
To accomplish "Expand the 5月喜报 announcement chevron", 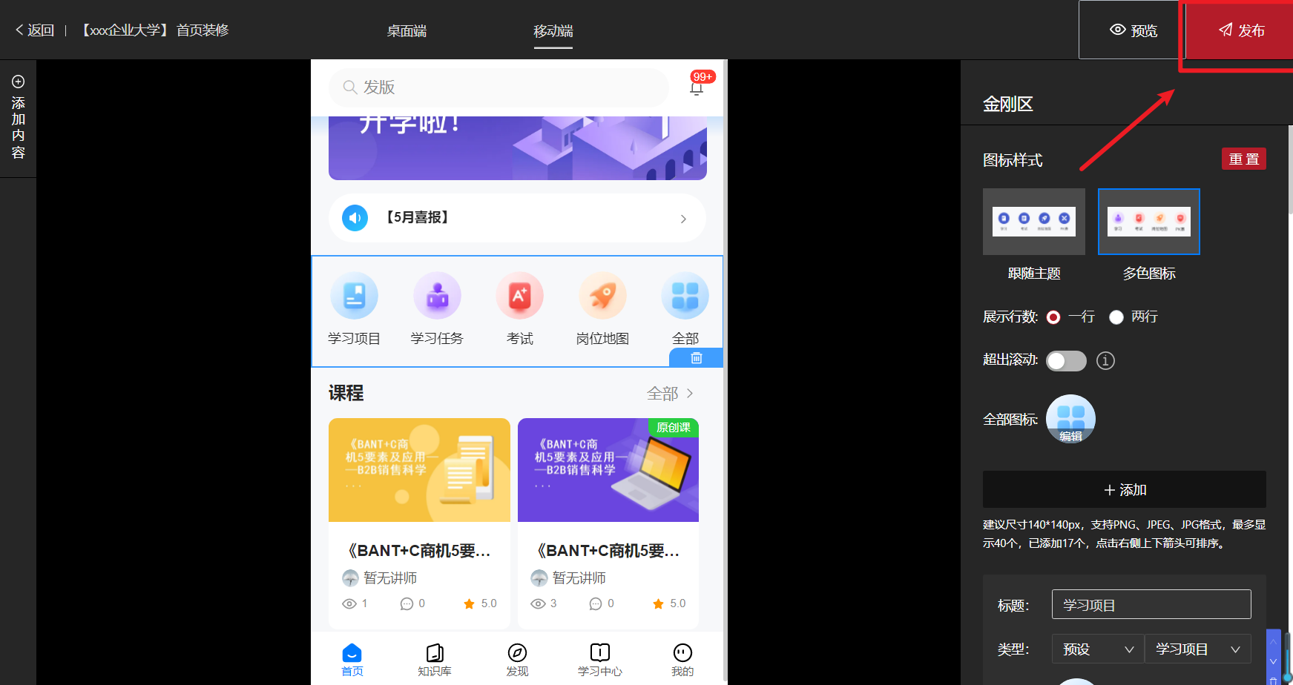I will point(683,219).
